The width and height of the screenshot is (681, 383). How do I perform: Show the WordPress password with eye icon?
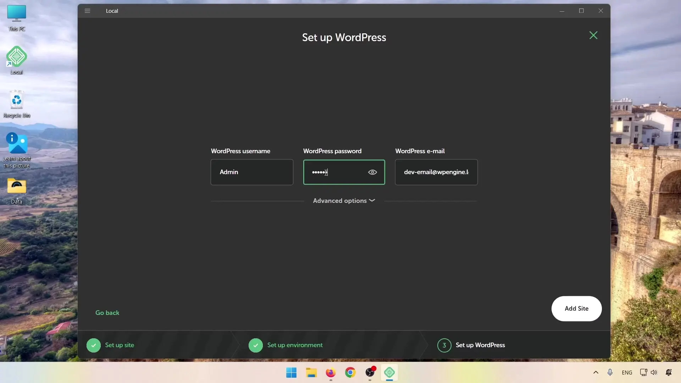point(372,172)
